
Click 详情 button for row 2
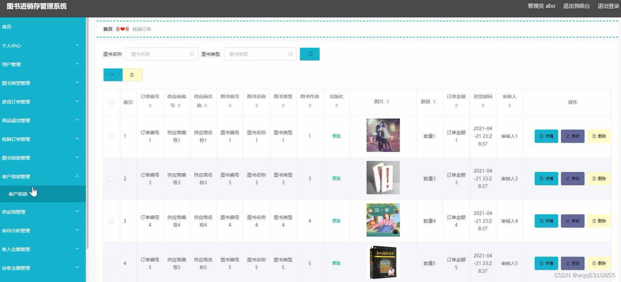[x=546, y=179]
